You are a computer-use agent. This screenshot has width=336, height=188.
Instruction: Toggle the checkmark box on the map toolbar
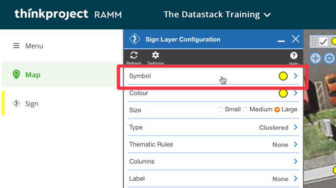323,41
